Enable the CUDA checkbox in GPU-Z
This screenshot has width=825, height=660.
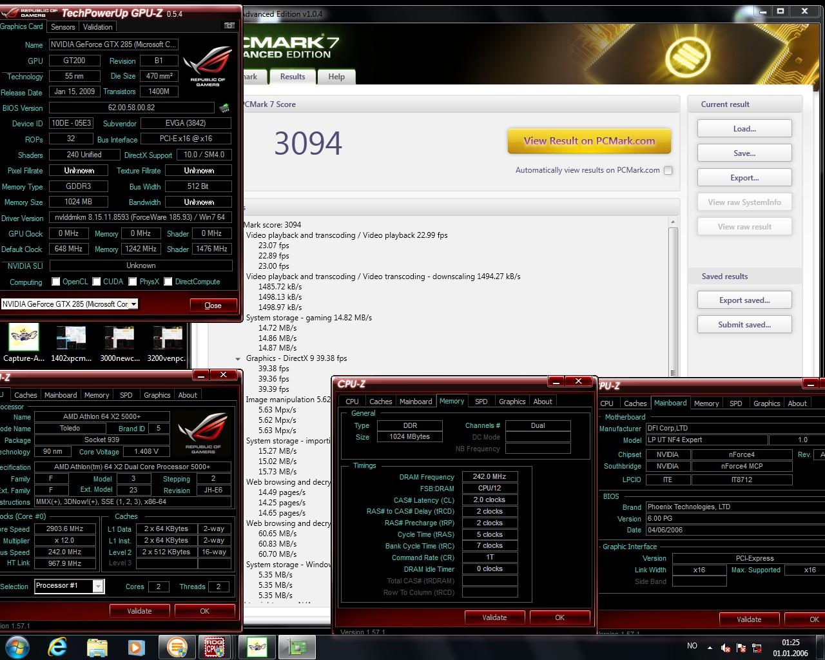[97, 282]
